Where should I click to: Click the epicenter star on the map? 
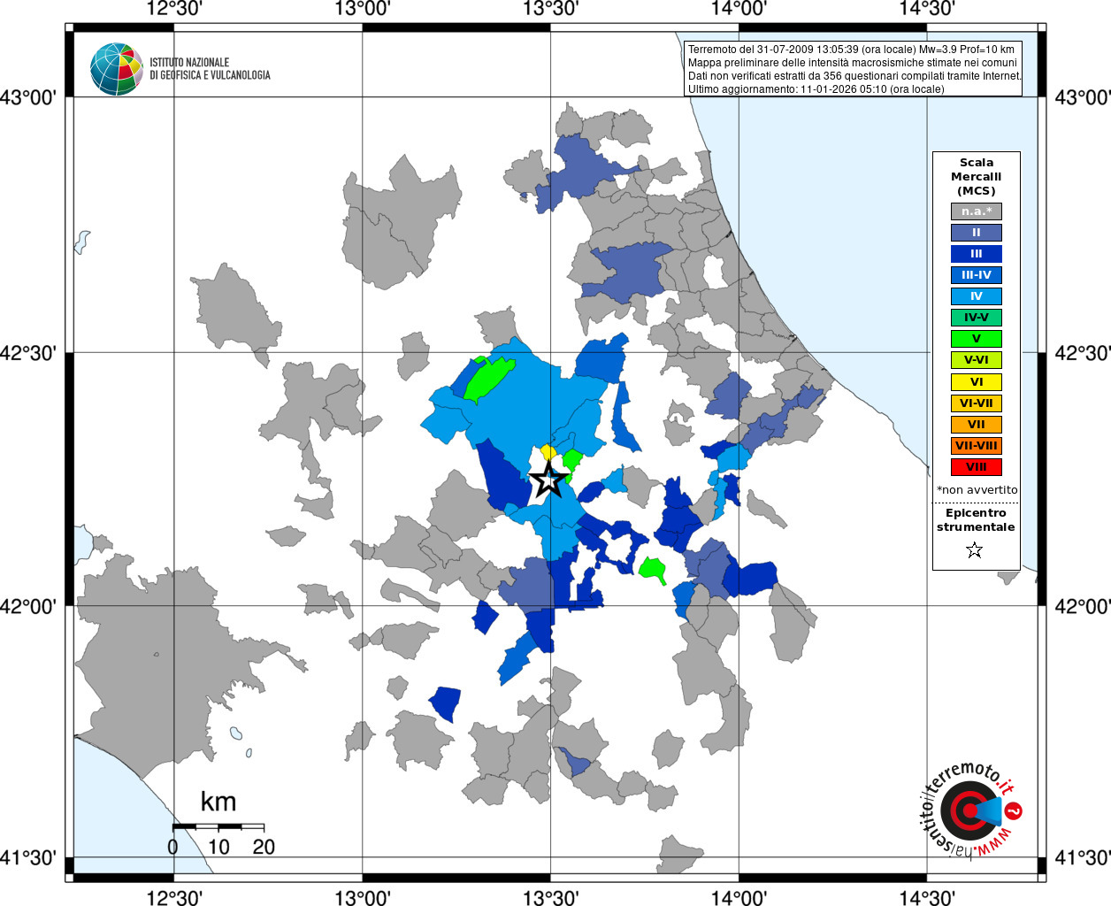[x=548, y=480]
